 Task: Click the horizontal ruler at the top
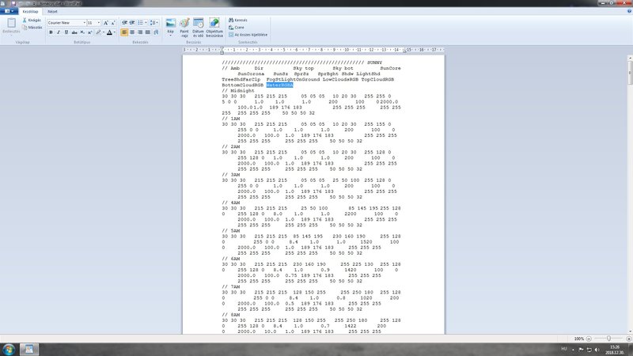(313, 50)
